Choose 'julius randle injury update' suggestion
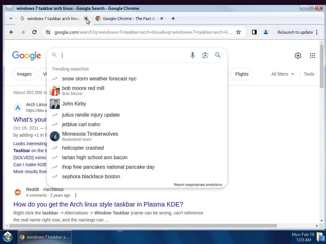Viewport: 326px width, 244px height. tap(137, 115)
